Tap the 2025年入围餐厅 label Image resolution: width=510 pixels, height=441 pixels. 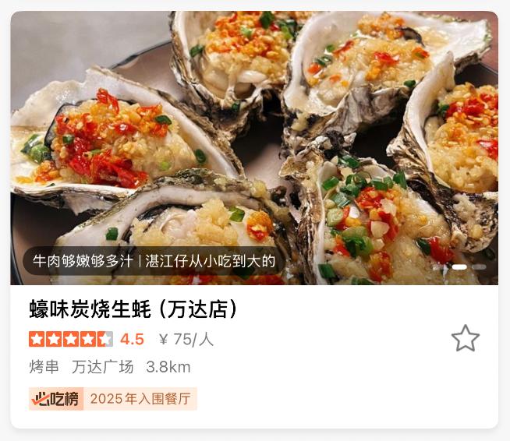pos(140,399)
